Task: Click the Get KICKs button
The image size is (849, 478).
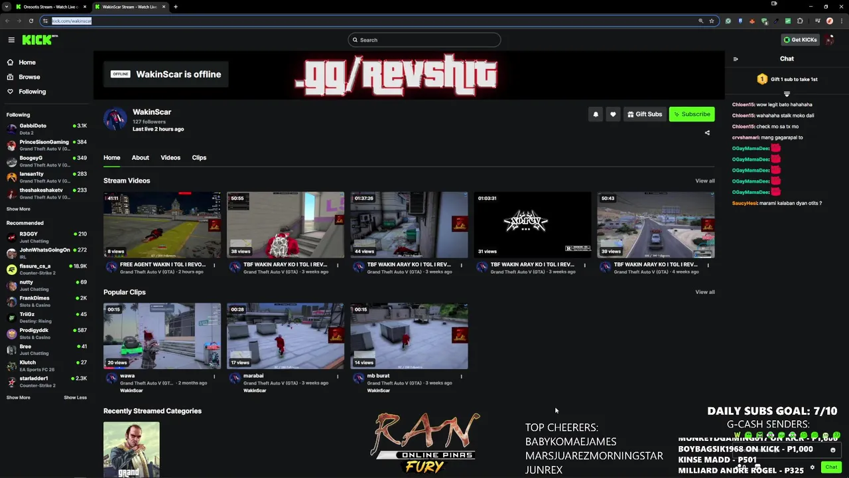Action: tap(800, 40)
